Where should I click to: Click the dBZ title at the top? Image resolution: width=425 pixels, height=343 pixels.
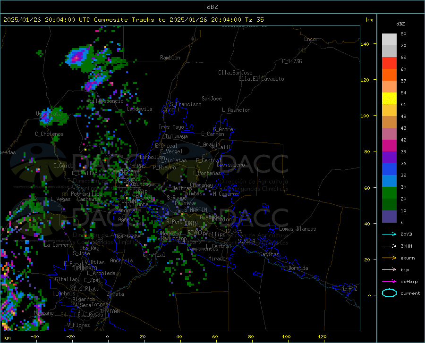coord(212,7)
